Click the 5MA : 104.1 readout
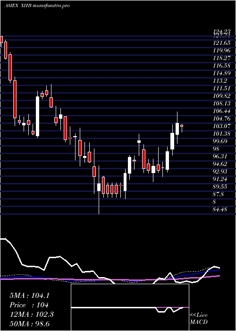This screenshot has width=236, height=331. [x=29, y=296]
